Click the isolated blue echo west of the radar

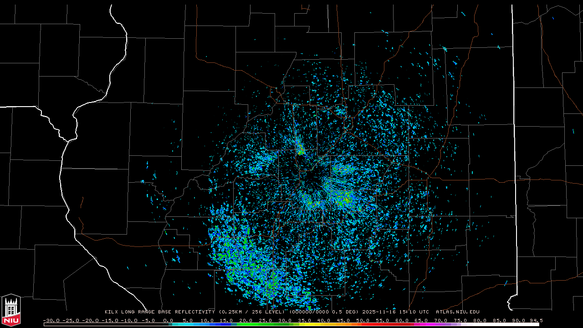pyautogui.click(x=143, y=181)
